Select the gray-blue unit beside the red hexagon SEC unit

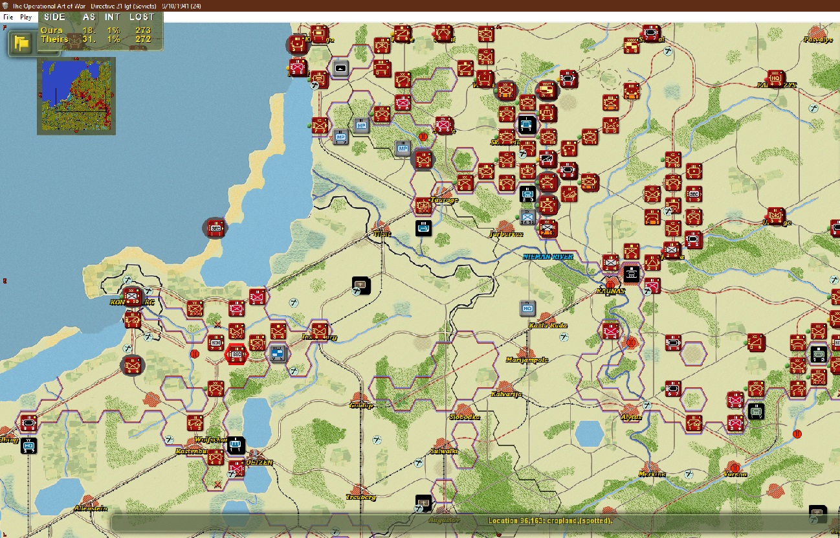click(x=278, y=353)
